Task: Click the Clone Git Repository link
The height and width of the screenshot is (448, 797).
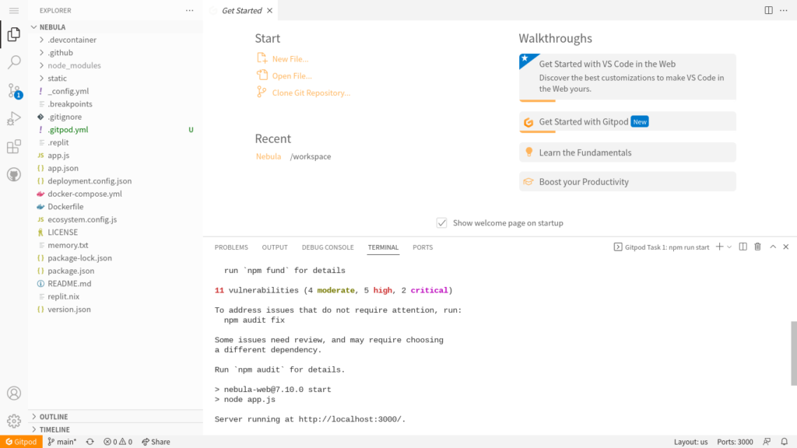Action: 311,93
